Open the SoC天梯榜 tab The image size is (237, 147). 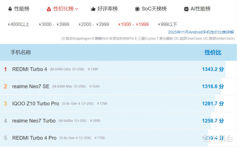[154, 9]
